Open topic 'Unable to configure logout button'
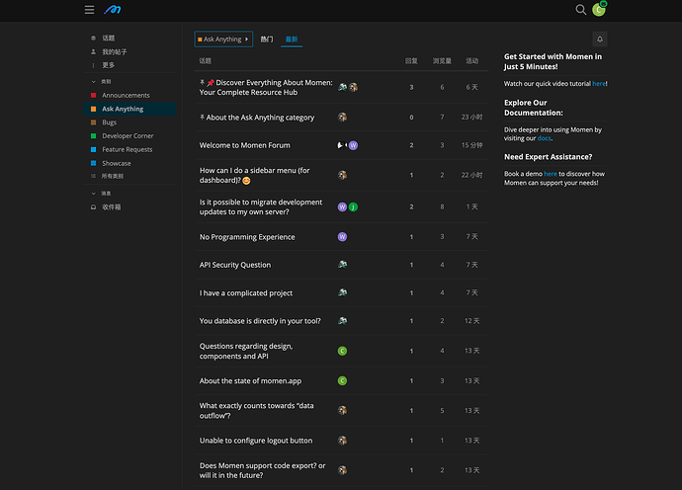The height and width of the screenshot is (490, 682). (x=256, y=441)
